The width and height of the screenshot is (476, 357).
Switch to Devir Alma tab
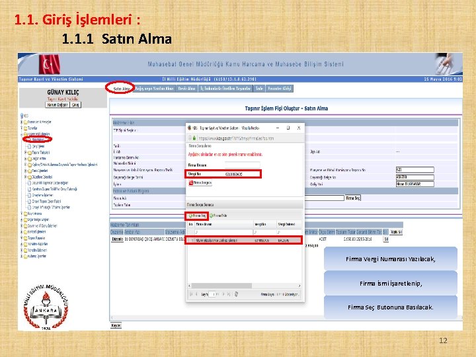pos(186,89)
